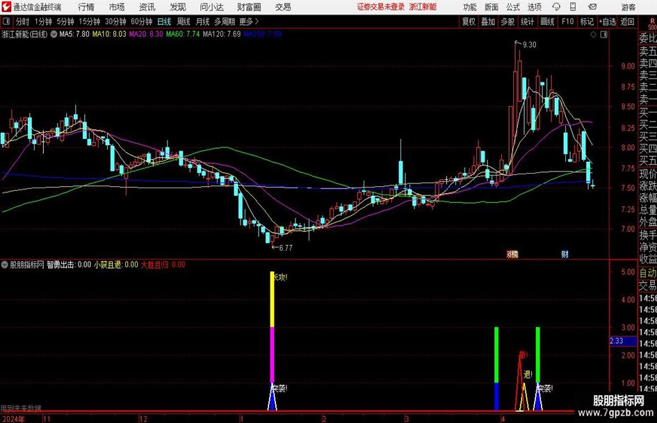Click the 画线 drawing button
The width and height of the screenshot is (657, 423).
548,22
